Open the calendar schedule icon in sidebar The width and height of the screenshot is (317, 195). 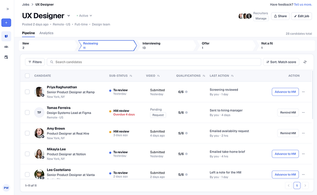coord(6,57)
